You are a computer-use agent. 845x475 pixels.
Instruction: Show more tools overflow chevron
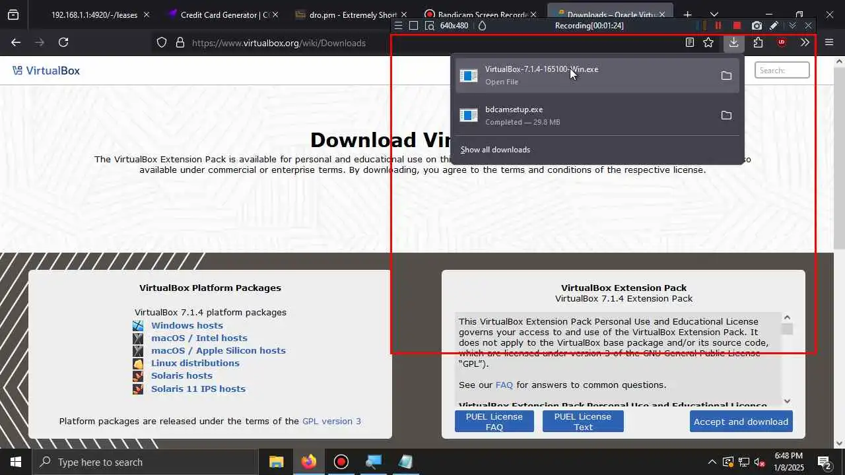tap(805, 42)
